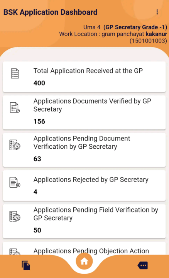
Task: Select the 156 verified applications count
Action: tap(39, 122)
